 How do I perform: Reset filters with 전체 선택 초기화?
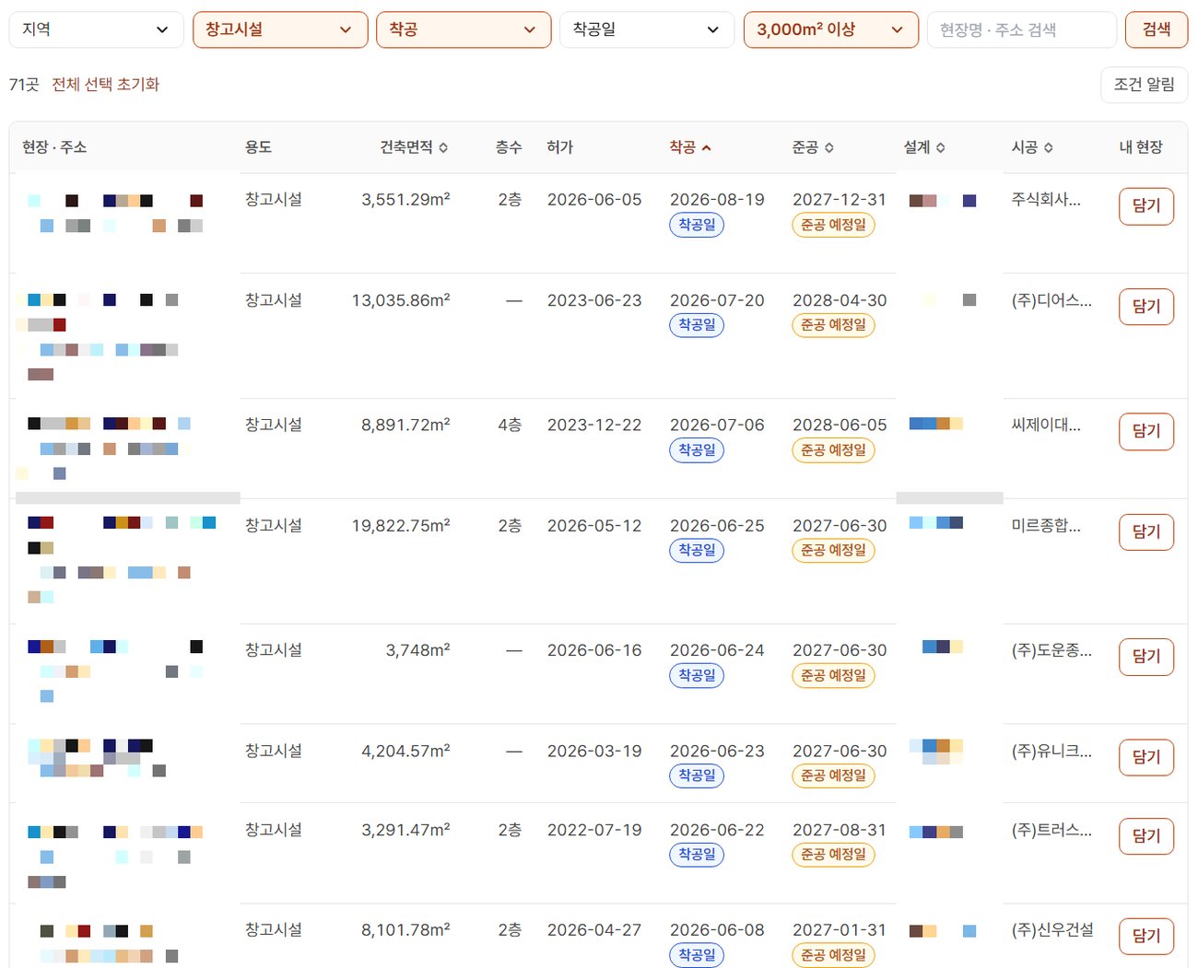point(106,84)
